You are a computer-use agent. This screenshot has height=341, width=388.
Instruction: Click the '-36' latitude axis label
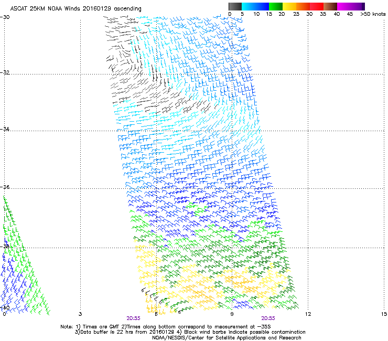5,187
